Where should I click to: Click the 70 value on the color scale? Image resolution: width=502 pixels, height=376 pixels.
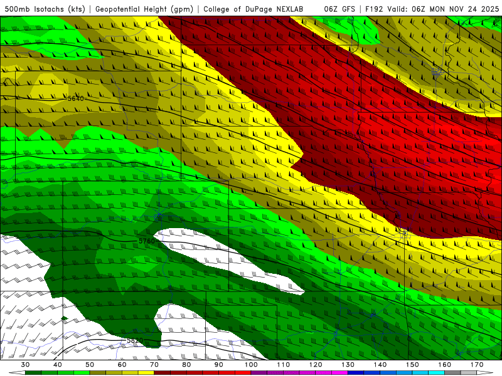[x=154, y=365]
